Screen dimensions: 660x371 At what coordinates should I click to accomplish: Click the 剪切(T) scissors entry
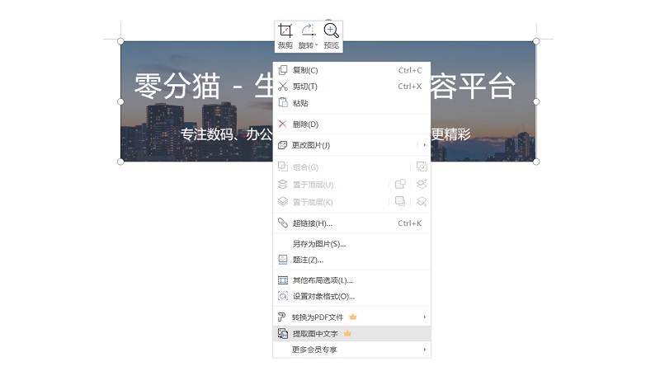351,87
